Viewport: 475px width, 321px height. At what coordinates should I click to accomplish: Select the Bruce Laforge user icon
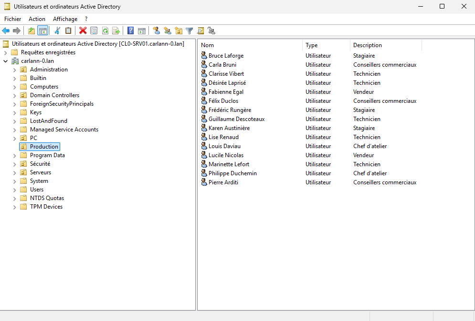204,56
